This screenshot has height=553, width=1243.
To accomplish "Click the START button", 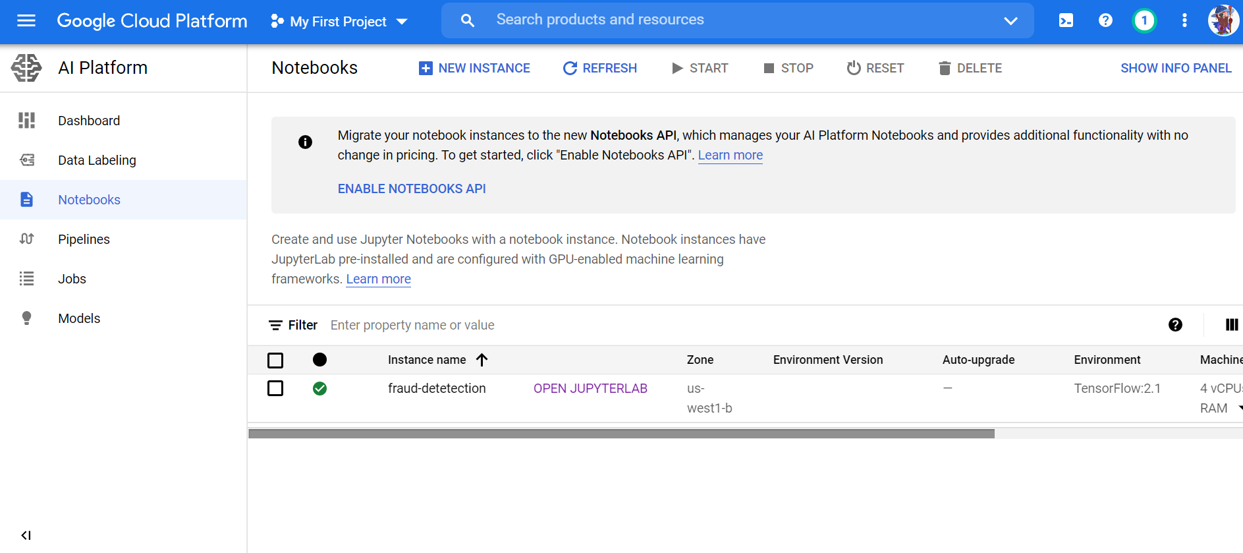I will pos(700,68).
